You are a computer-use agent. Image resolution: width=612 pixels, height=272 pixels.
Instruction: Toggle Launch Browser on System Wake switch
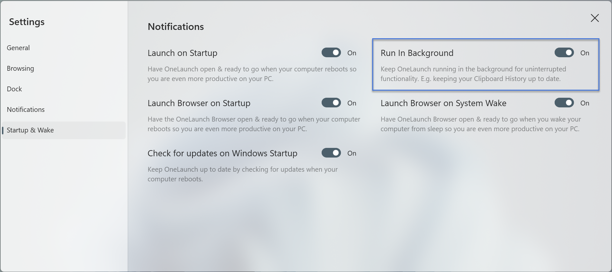tap(564, 103)
